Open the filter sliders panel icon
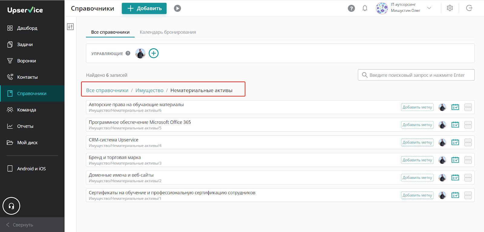484x232 pixels. [x=70, y=27]
